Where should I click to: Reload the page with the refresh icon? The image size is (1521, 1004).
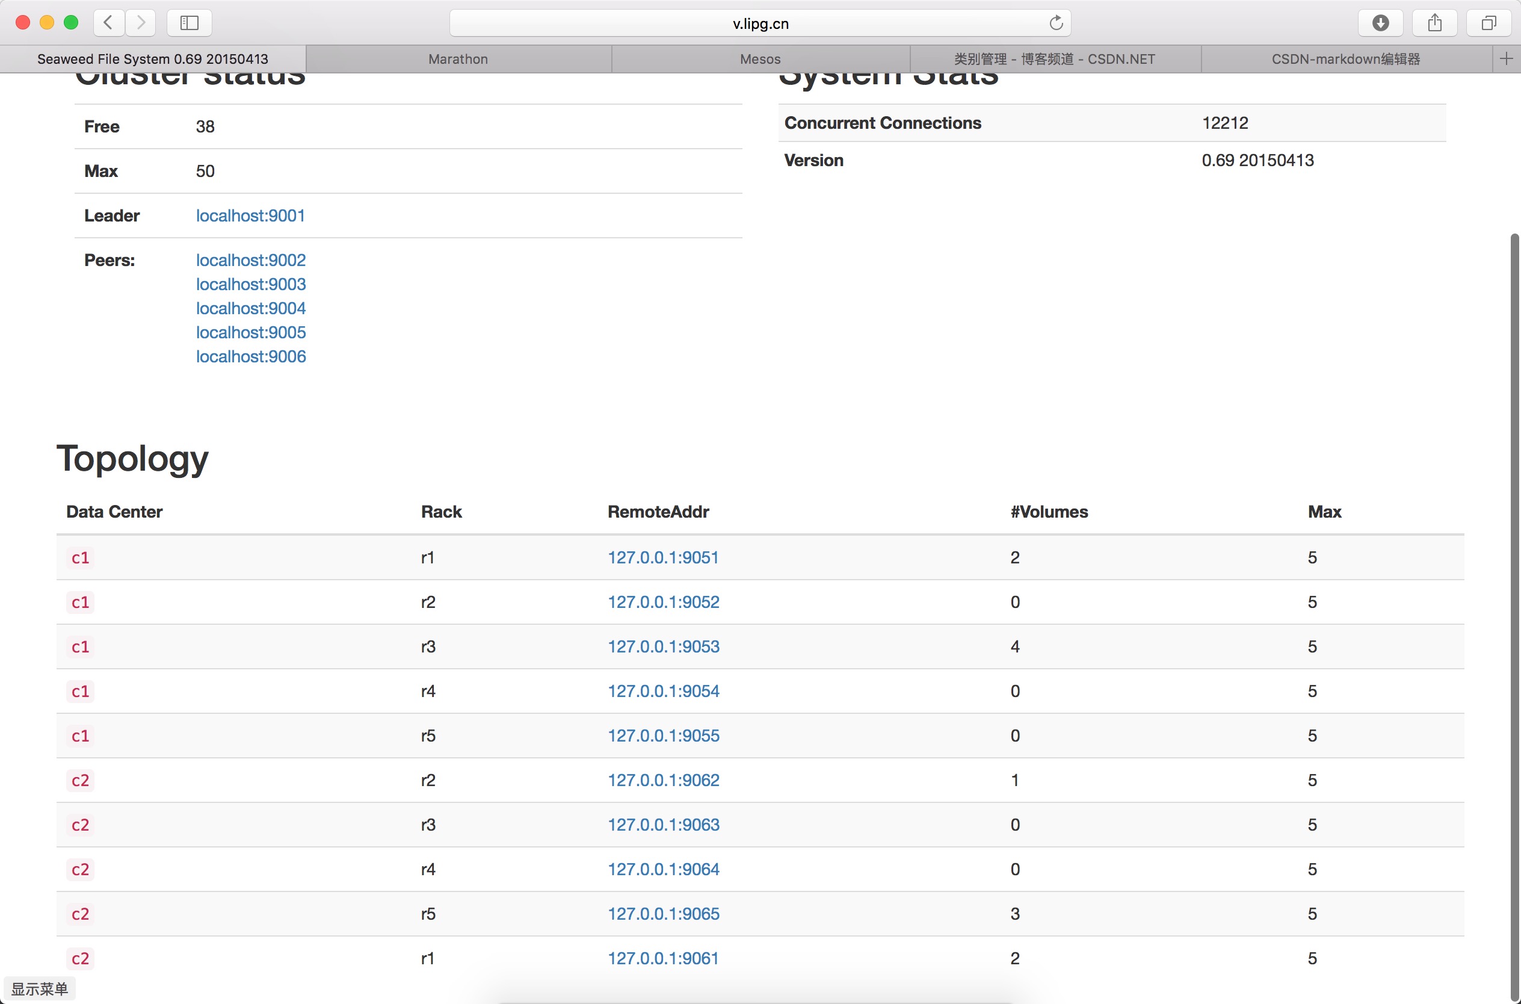coord(1056,23)
